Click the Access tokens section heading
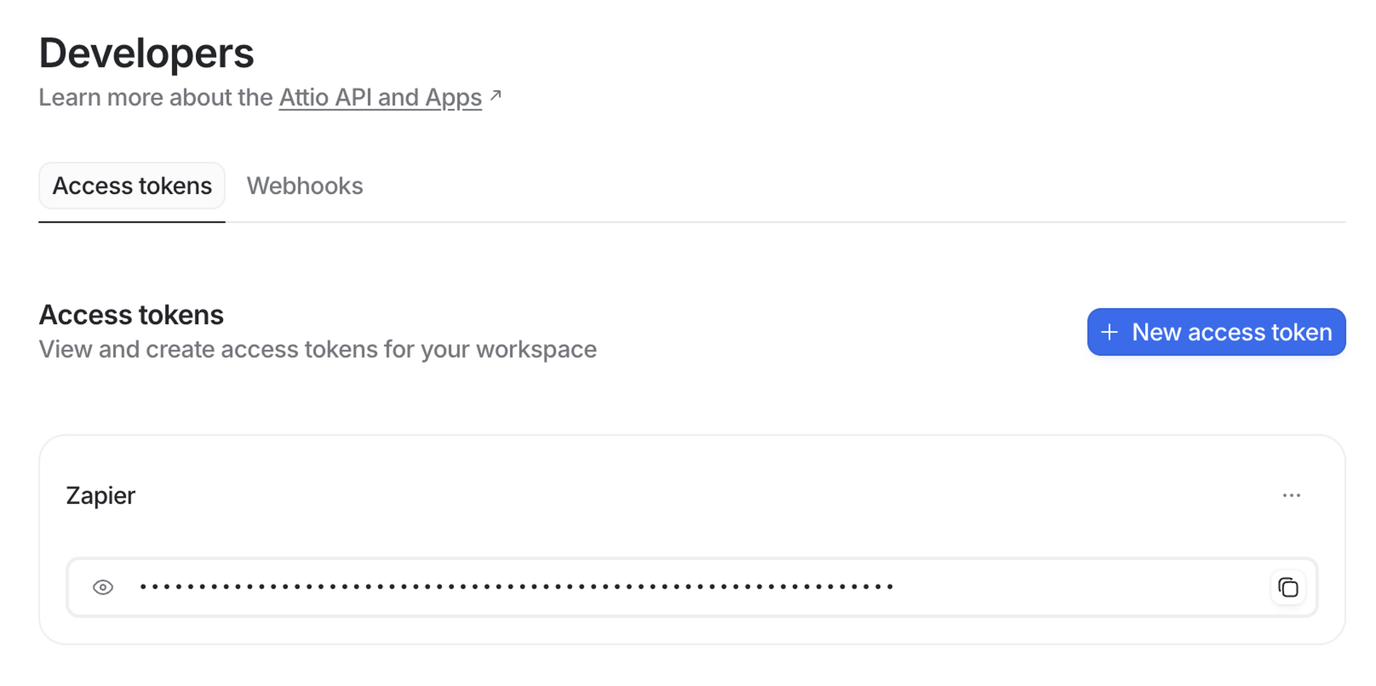 click(x=132, y=315)
